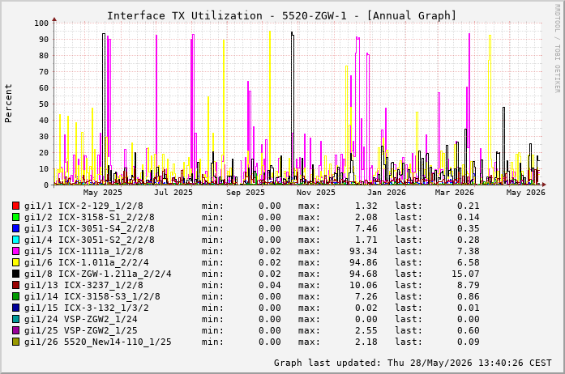Viewport: 565px width, 374px height.
Task: Click the 100 tick on the y-axis
Action: tap(41, 23)
